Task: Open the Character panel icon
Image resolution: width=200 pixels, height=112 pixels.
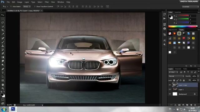Action: coord(165,40)
